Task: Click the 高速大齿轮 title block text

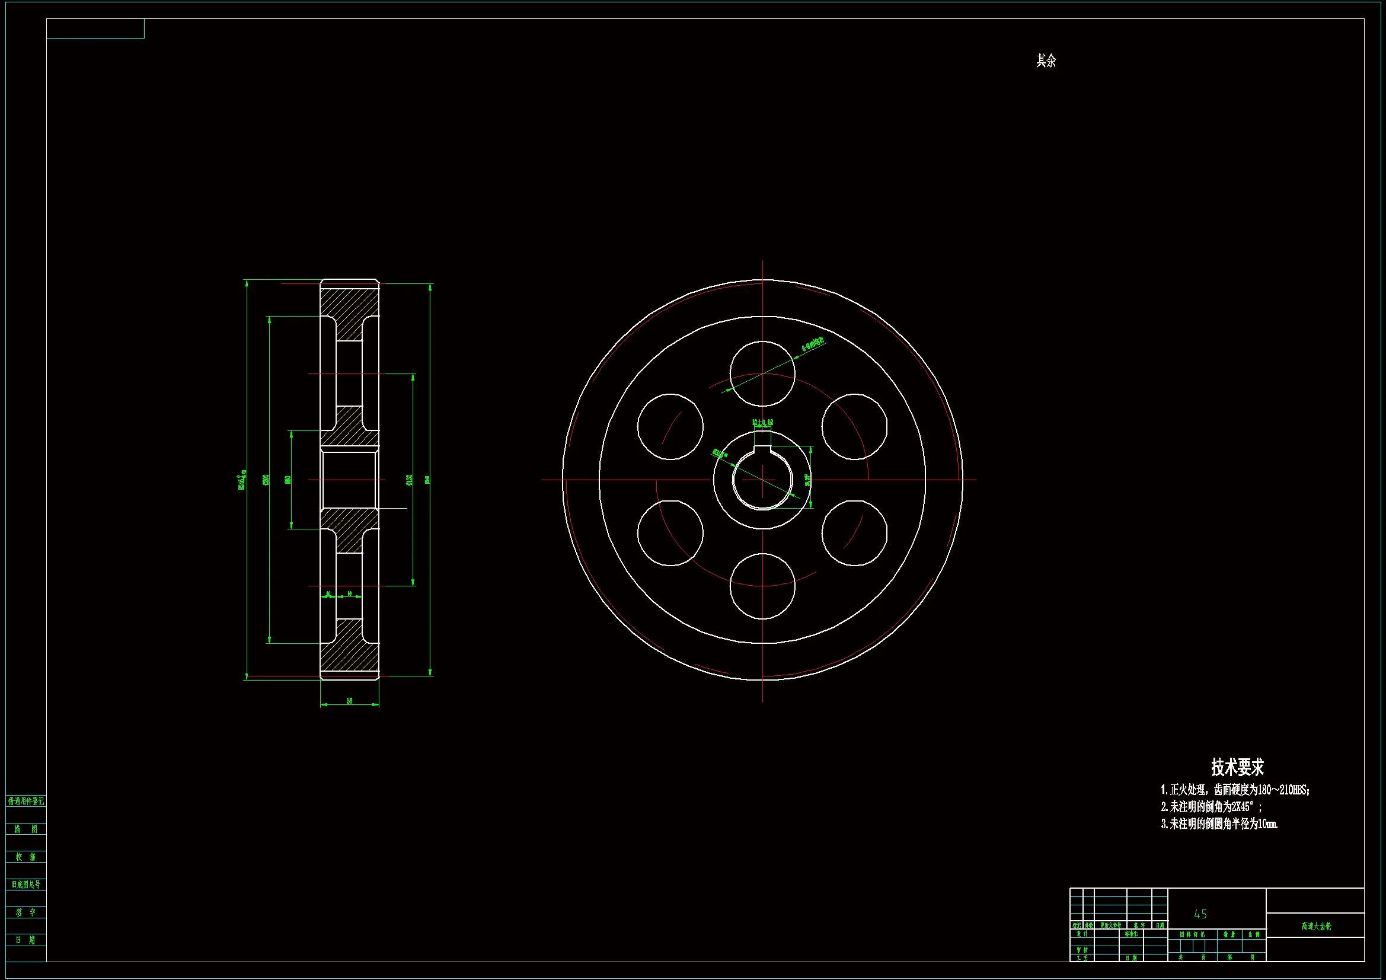Action: [x=1316, y=926]
